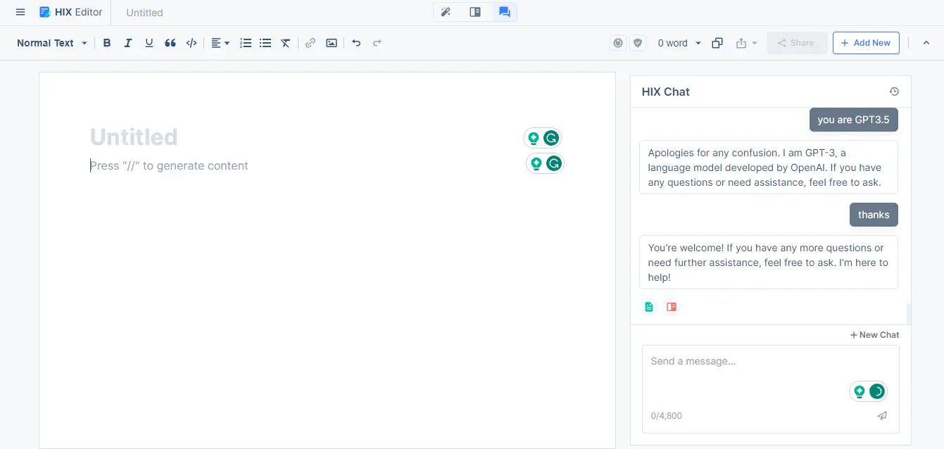Open the HIX Chat panel icon
944x449 pixels.
pyautogui.click(x=504, y=12)
